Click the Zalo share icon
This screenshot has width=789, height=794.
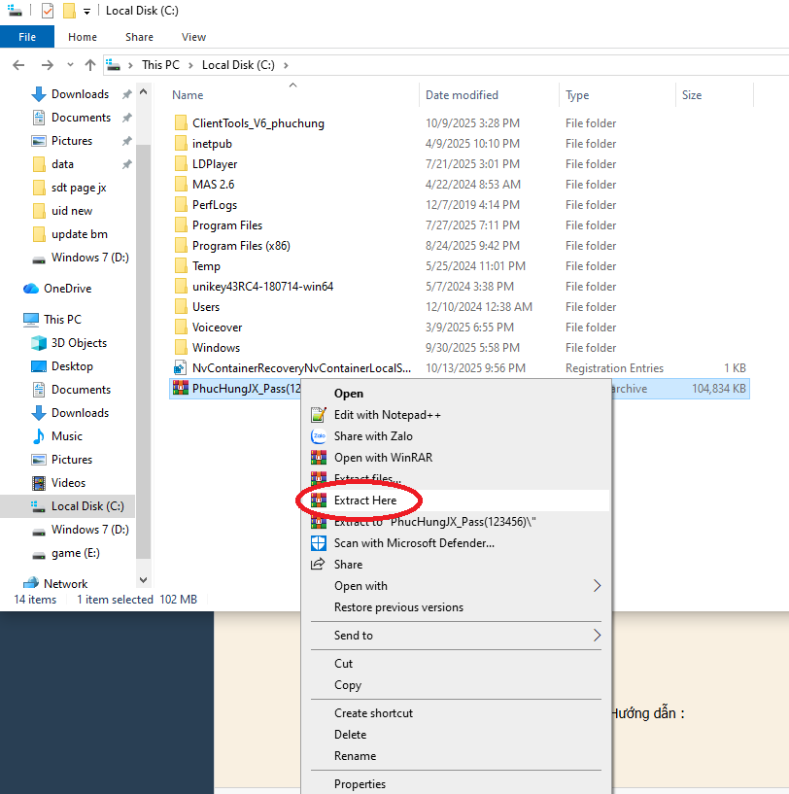(x=318, y=436)
